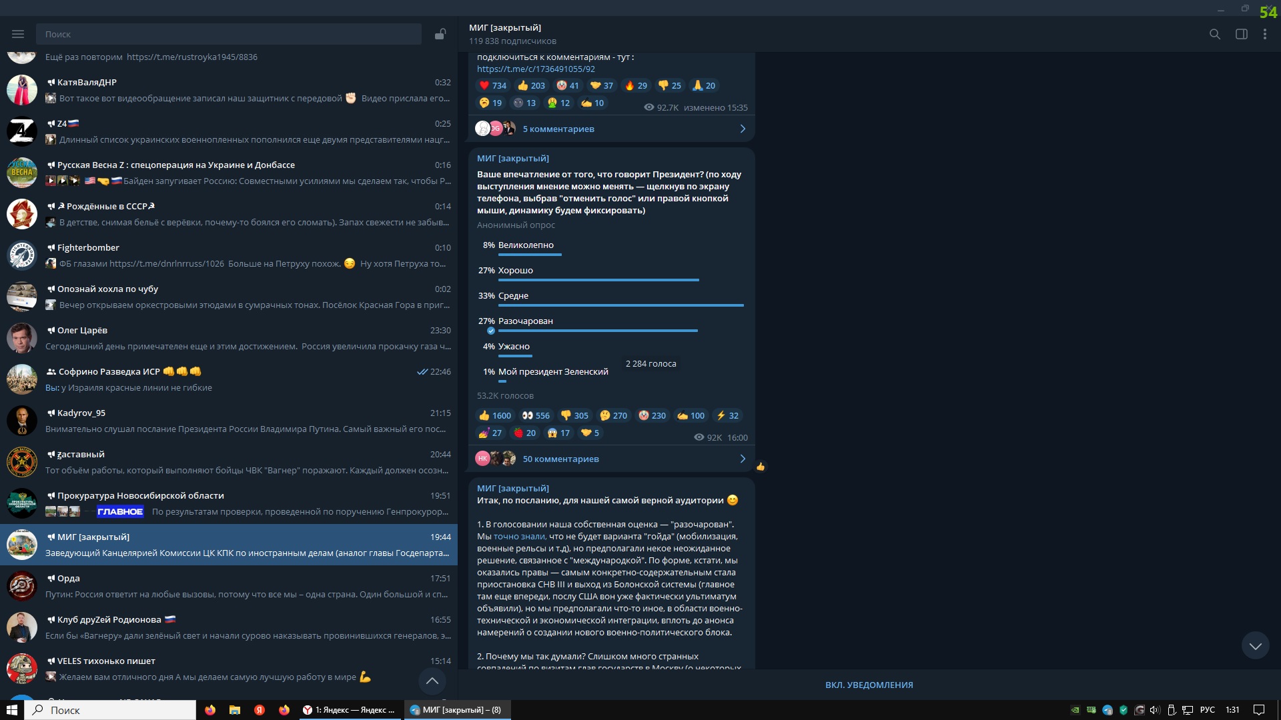Viewport: 1281px width, 720px height.
Task: Click lightning reaction showing 32
Action: click(x=727, y=415)
